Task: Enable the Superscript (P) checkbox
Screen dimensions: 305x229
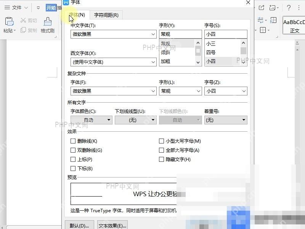Action: coord(73,159)
